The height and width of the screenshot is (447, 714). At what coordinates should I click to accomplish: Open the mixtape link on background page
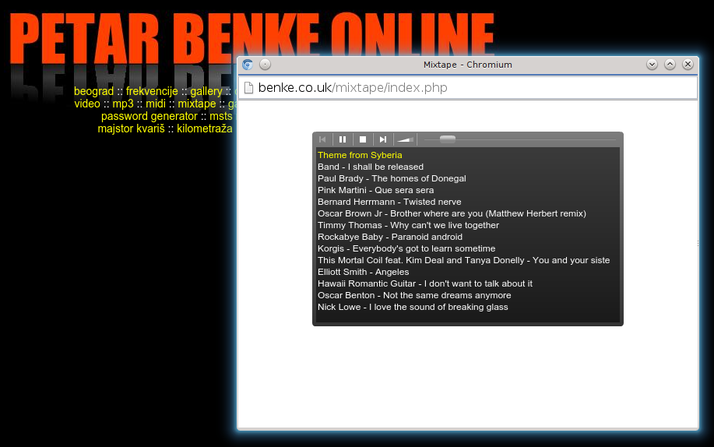197,104
